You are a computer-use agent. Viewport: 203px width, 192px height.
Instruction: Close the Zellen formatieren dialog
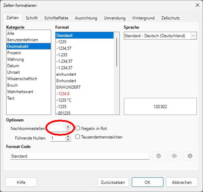click(197, 5)
